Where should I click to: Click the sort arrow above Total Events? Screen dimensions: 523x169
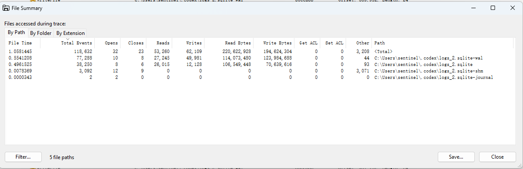tap(68, 39)
